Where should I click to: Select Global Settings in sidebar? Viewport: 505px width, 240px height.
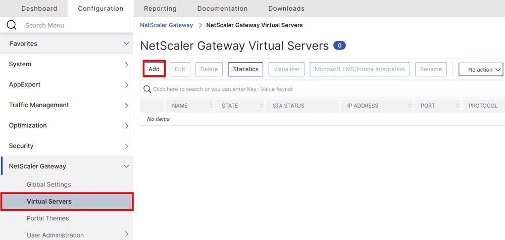[x=48, y=184]
